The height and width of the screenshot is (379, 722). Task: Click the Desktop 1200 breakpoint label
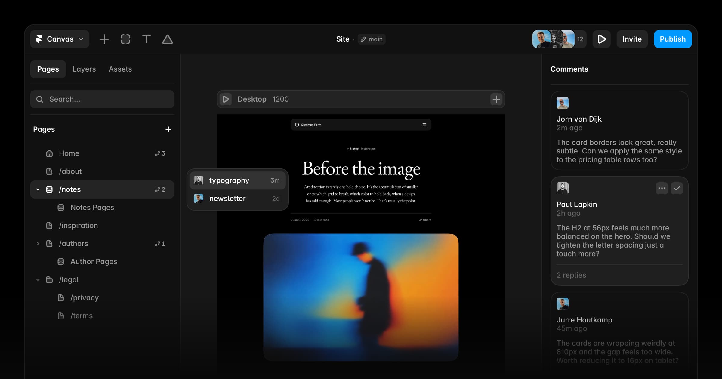tap(263, 99)
